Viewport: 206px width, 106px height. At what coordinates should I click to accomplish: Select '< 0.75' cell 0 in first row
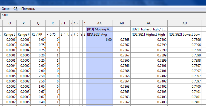53,40
